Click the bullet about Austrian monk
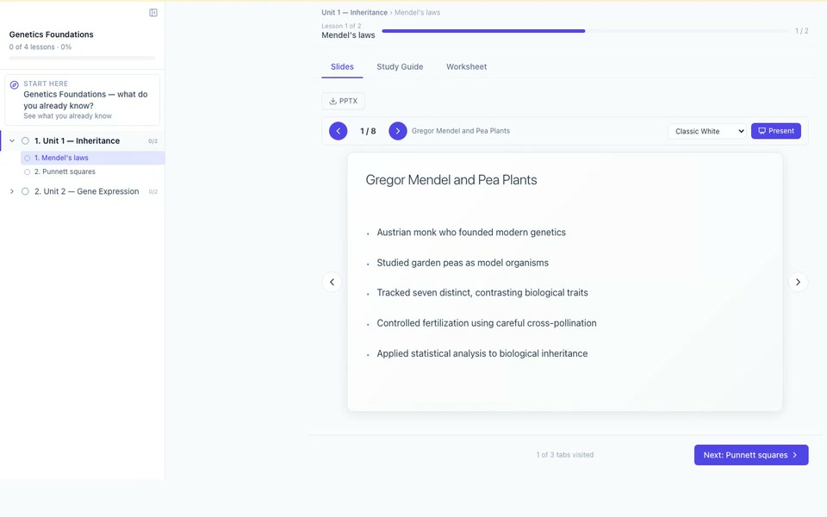 pyautogui.click(x=471, y=233)
